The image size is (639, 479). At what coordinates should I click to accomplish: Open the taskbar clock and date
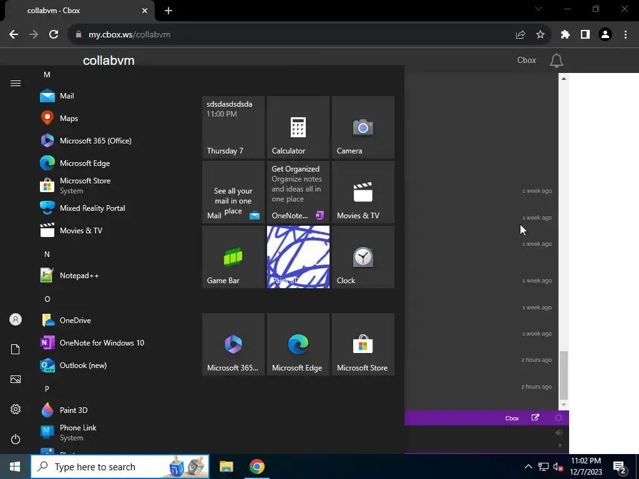tap(586, 467)
